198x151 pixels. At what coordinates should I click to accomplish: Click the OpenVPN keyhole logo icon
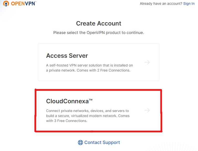[x=6, y=3]
